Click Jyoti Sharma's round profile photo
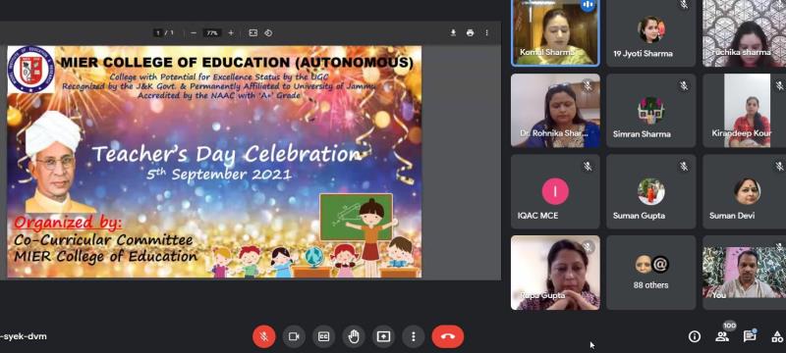The height and width of the screenshot is (353, 786). point(651,29)
